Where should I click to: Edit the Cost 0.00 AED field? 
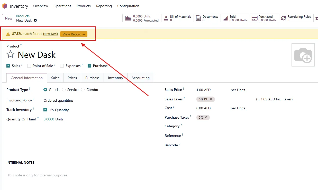pos(203,108)
